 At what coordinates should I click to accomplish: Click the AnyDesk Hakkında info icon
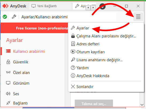pos(73,76)
